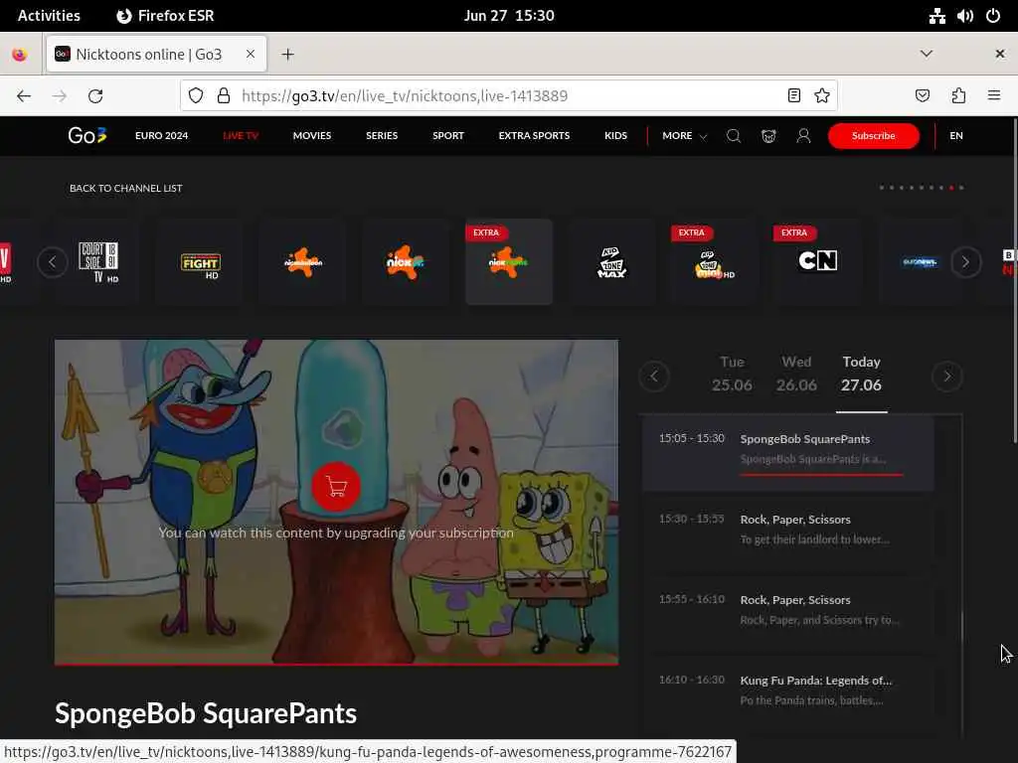Open the KIDS menu item
The height and width of the screenshot is (763, 1018).
pyautogui.click(x=615, y=135)
